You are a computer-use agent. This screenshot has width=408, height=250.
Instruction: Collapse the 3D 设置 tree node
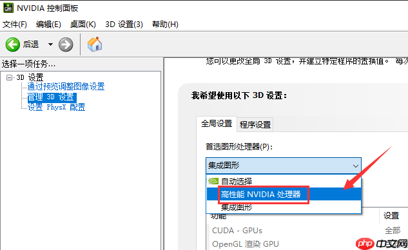tap(10, 77)
